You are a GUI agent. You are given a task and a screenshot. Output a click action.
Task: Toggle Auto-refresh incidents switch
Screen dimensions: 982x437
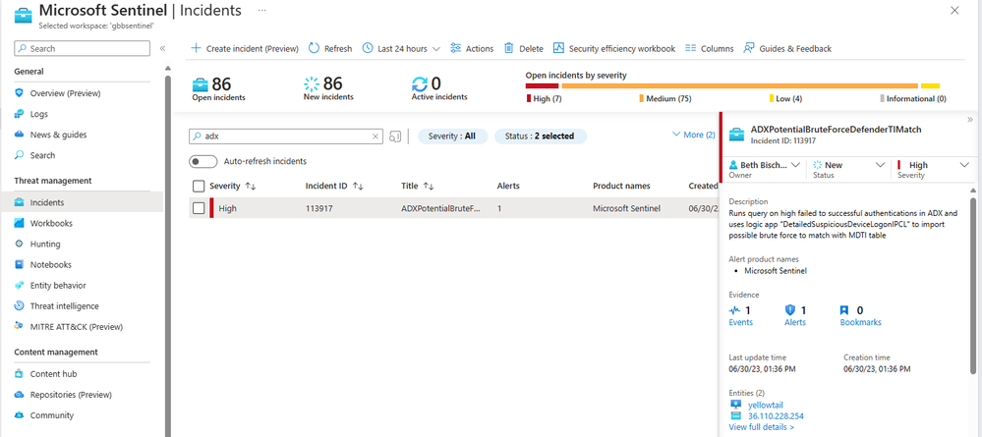coord(202,161)
